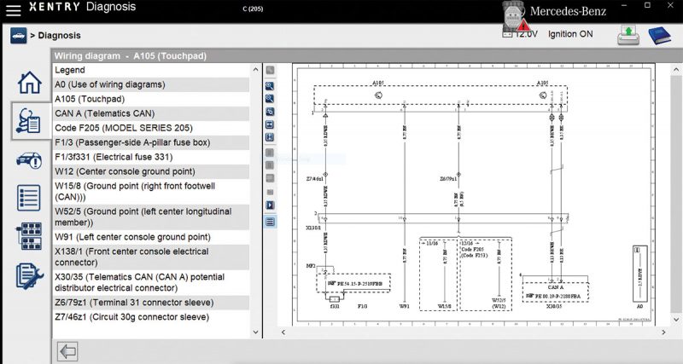Click the top magnifier zoom-in diagram tool
Image resolution: width=683 pixels, height=364 pixels.
click(x=270, y=86)
